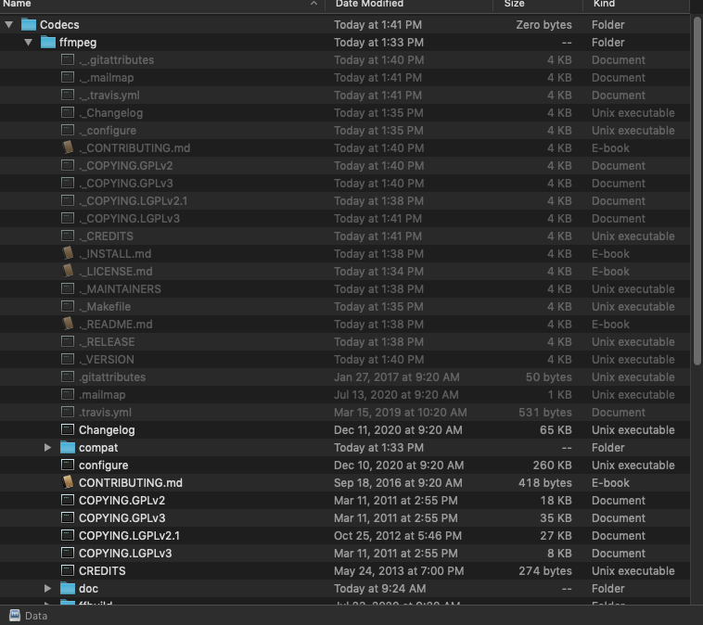Sort by the Name column header
Image resolution: width=703 pixels, height=625 pixels.
point(17,4)
